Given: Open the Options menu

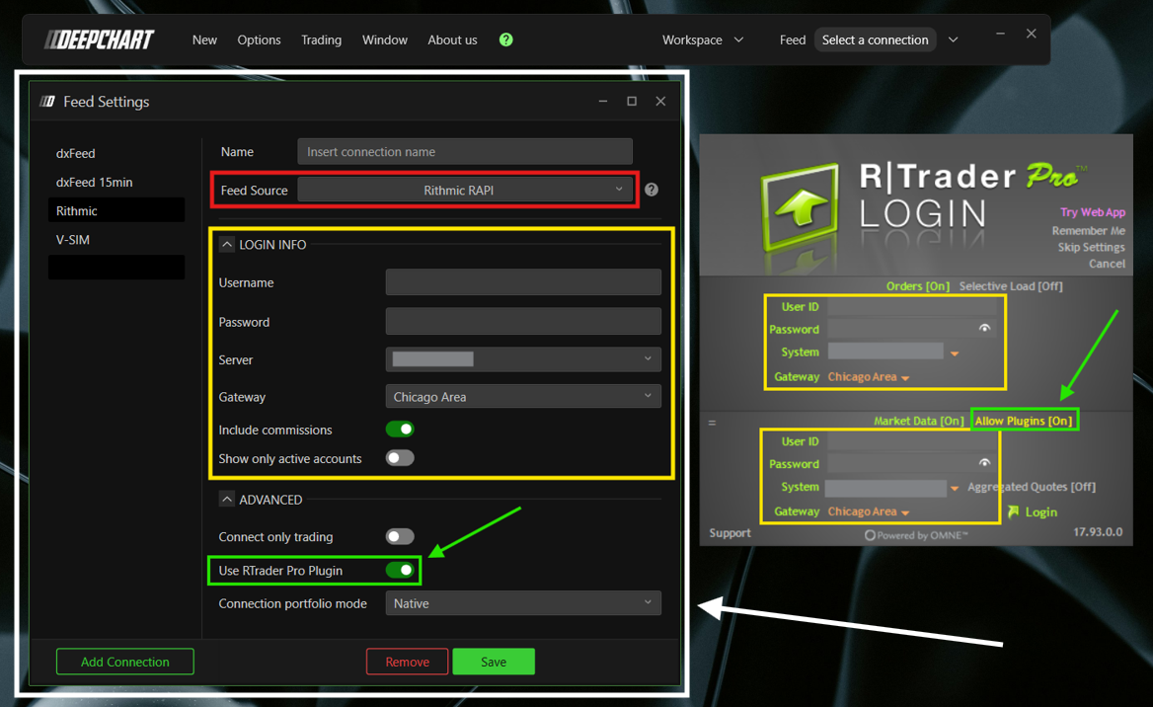Looking at the screenshot, I should pos(259,39).
